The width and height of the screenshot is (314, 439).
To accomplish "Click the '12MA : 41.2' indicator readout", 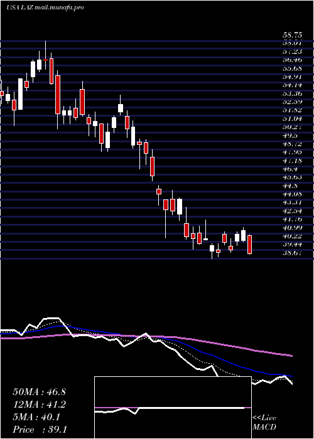I will (x=39, y=405).
